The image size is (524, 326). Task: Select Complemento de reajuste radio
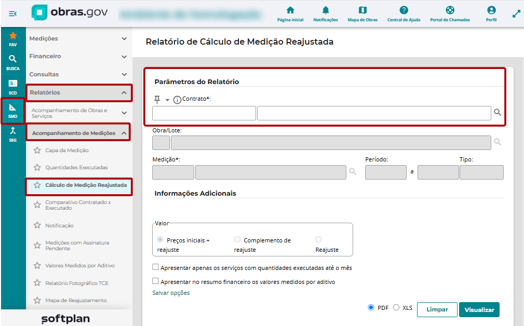click(237, 239)
